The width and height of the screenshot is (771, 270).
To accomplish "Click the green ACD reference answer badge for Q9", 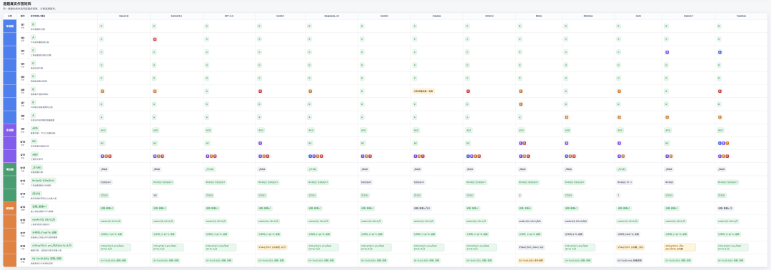I will (x=35, y=129).
